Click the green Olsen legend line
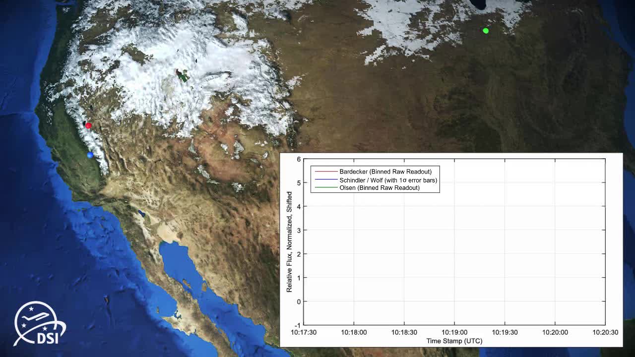This screenshot has height=357, width=635. click(325, 188)
